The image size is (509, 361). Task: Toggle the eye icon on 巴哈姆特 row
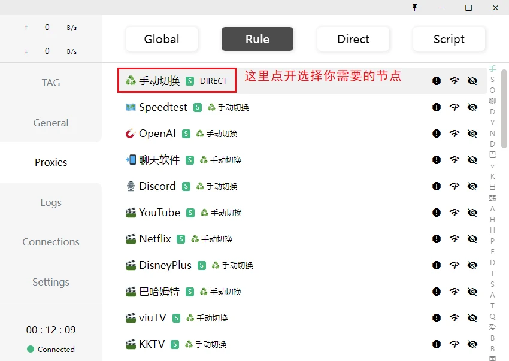point(472,292)
